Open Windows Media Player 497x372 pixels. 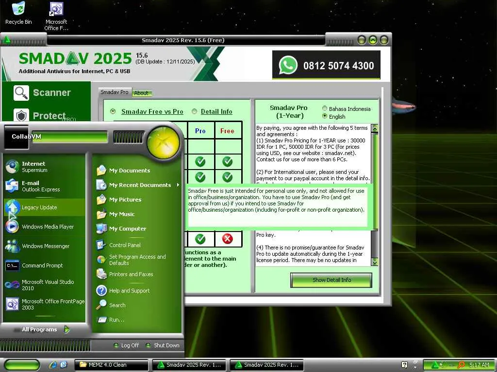(44, 227)
